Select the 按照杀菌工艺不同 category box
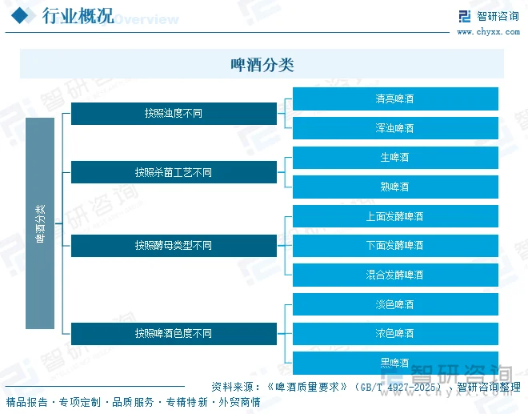The height and width of the screenshot is (414, 528). point(174,172)
